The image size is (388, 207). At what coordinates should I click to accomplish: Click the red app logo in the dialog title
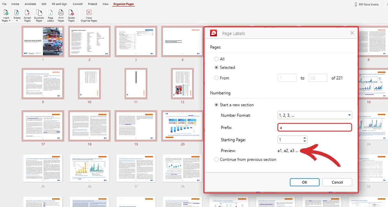213,33
